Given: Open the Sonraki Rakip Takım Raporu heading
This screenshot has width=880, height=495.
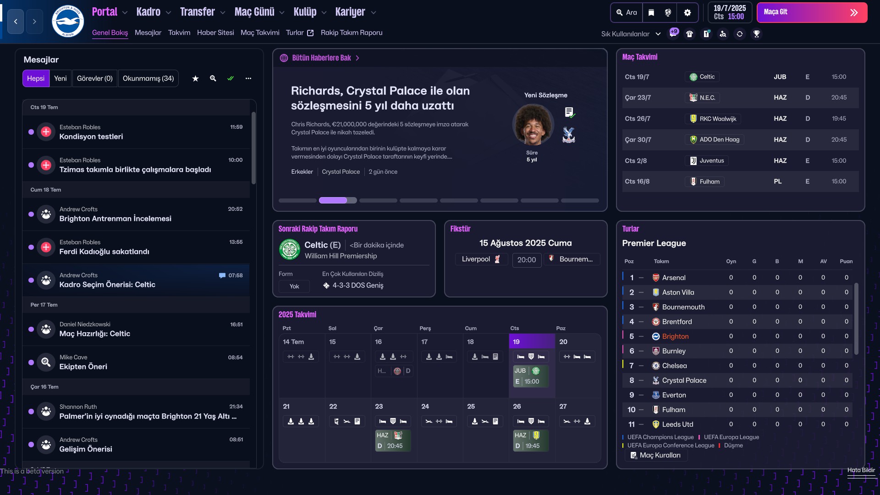Looking at the screenshot, I should (318, 229).
